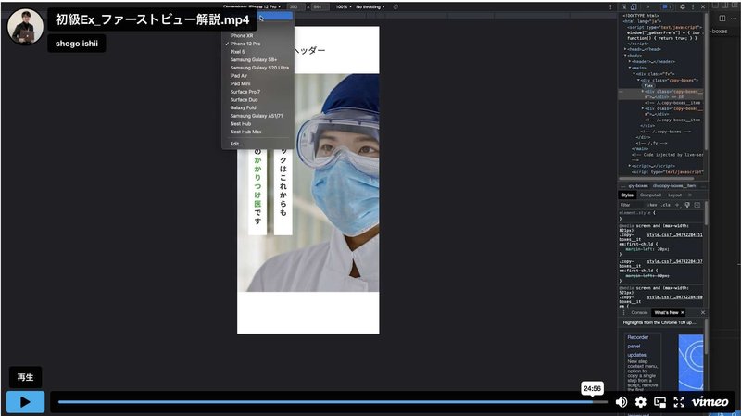
Task: Toggle the device toolbar icon
Action: [634, 7]
